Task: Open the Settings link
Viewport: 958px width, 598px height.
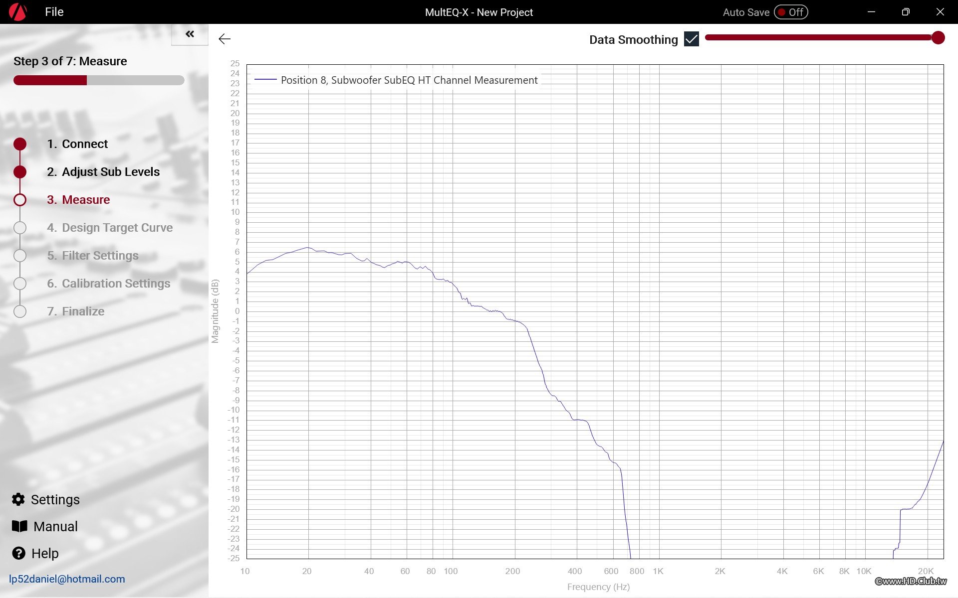Action: point(55,500)
